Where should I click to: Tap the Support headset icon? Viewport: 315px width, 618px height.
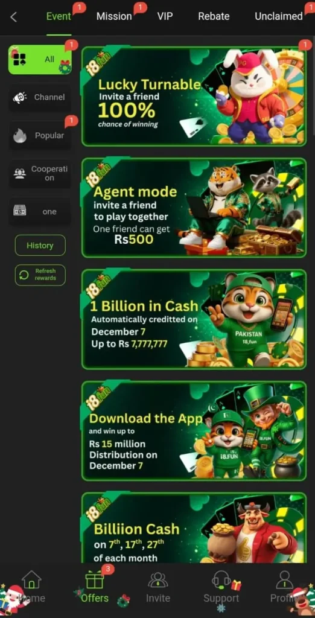221,580
